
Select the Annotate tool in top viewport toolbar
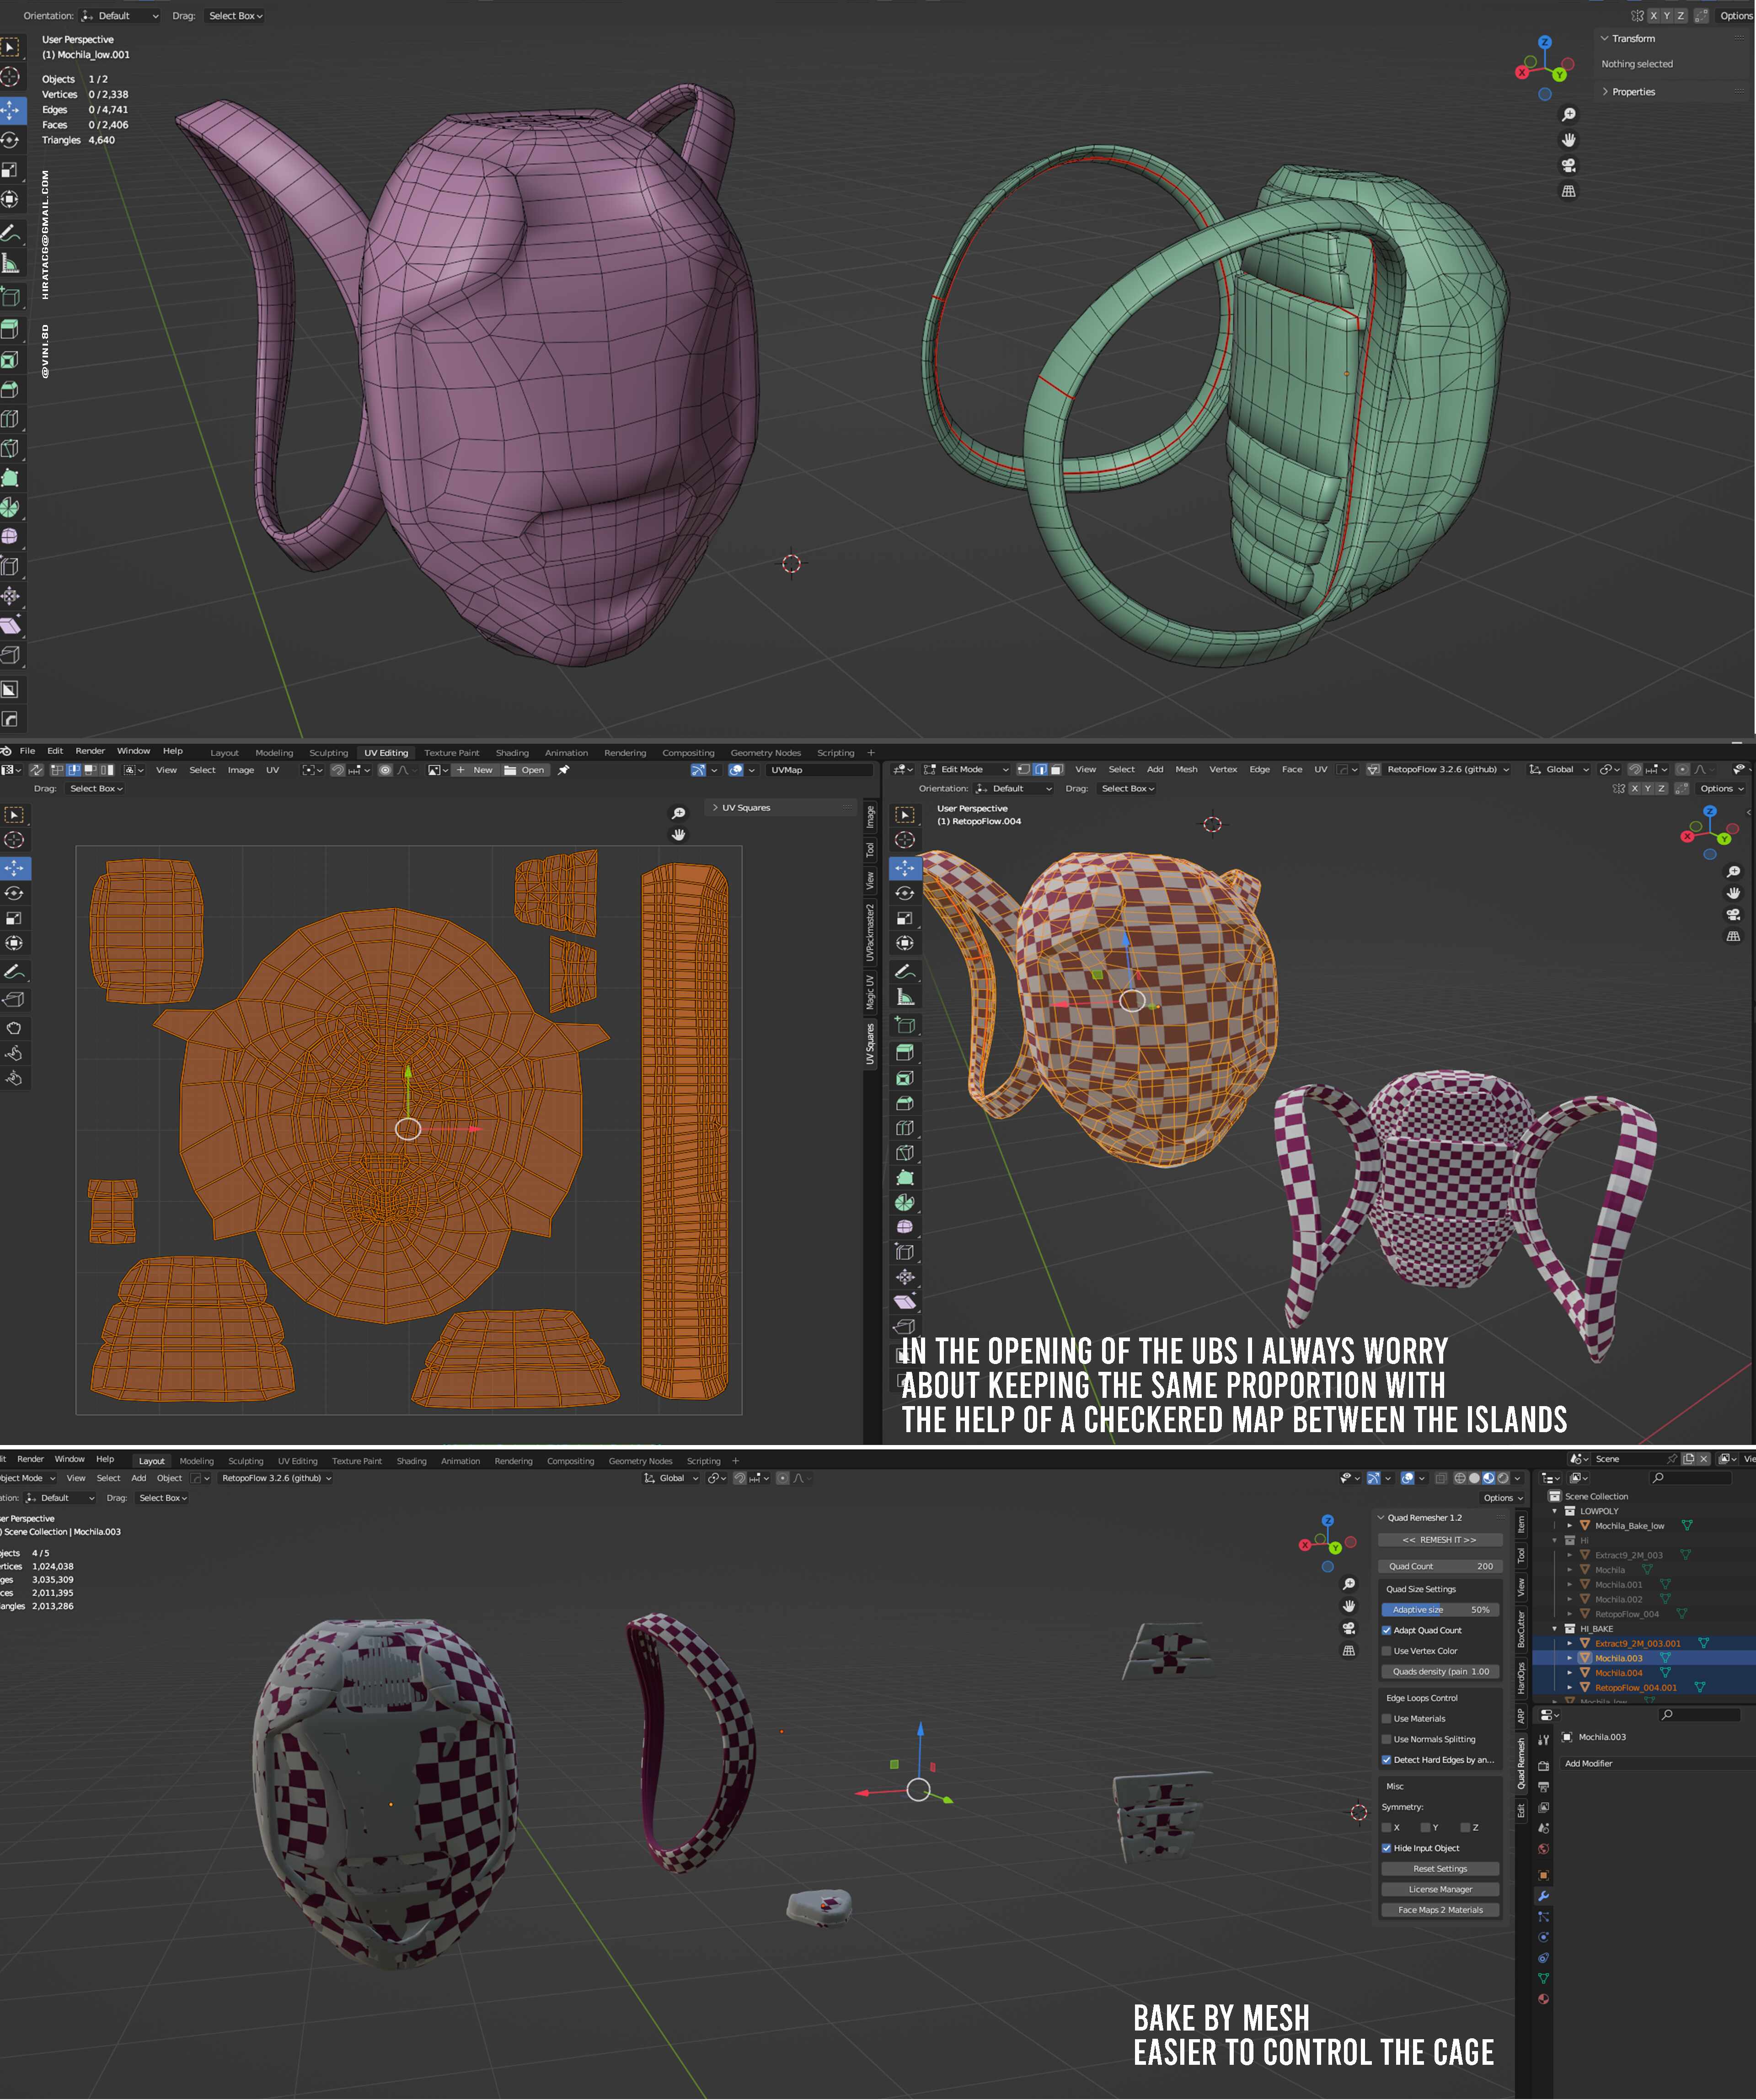point(10,233)
